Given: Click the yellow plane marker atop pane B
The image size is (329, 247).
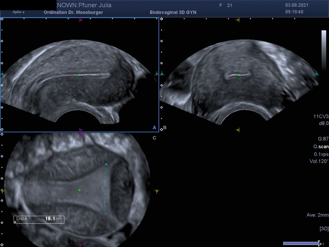Looking at the screenshot, I should (237, 20).
